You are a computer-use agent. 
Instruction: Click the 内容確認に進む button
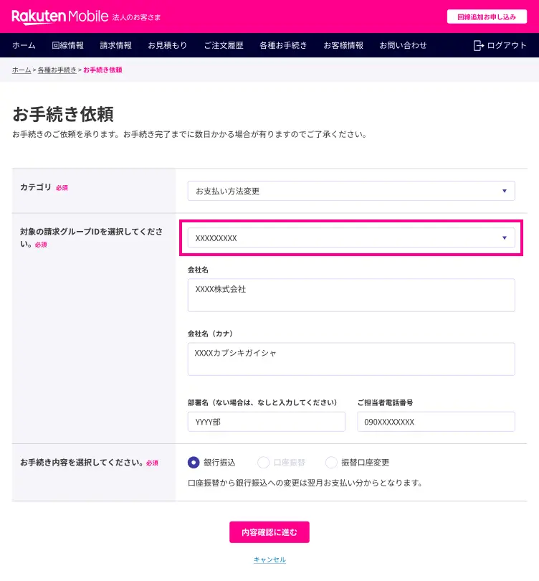(x=269, y=532)
